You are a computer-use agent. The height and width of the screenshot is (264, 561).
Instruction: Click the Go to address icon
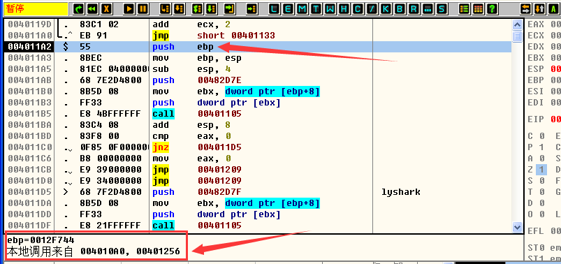coord(252,8)
